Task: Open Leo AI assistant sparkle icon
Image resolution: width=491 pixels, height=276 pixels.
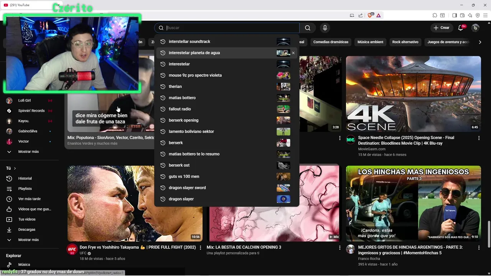Action: [470, 15]
